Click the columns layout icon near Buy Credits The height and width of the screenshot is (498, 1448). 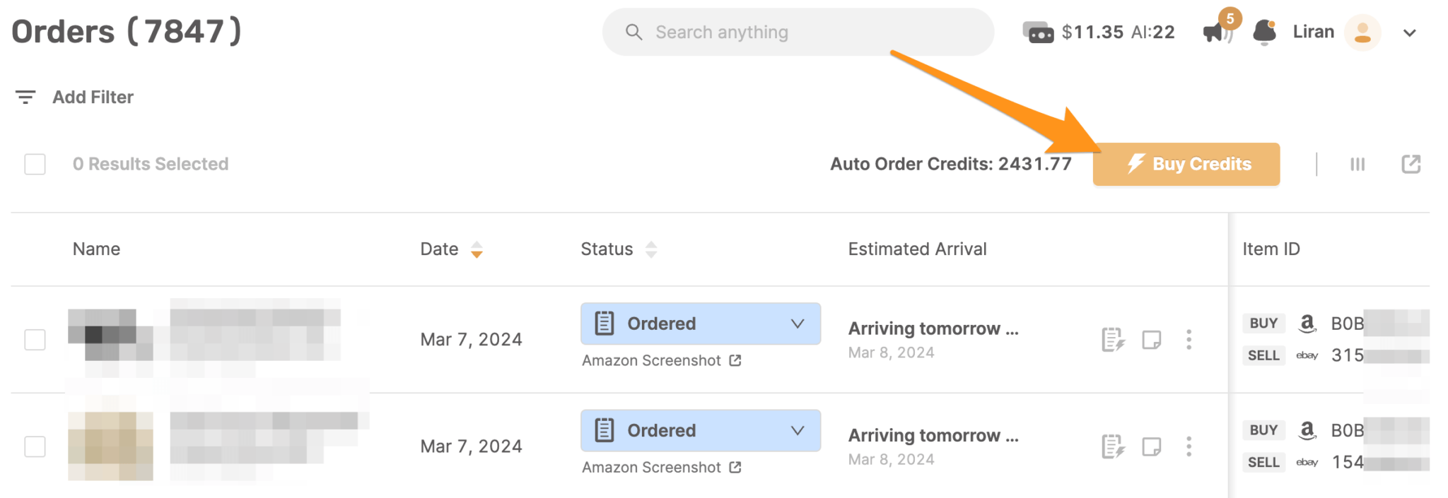[1357, 164]
